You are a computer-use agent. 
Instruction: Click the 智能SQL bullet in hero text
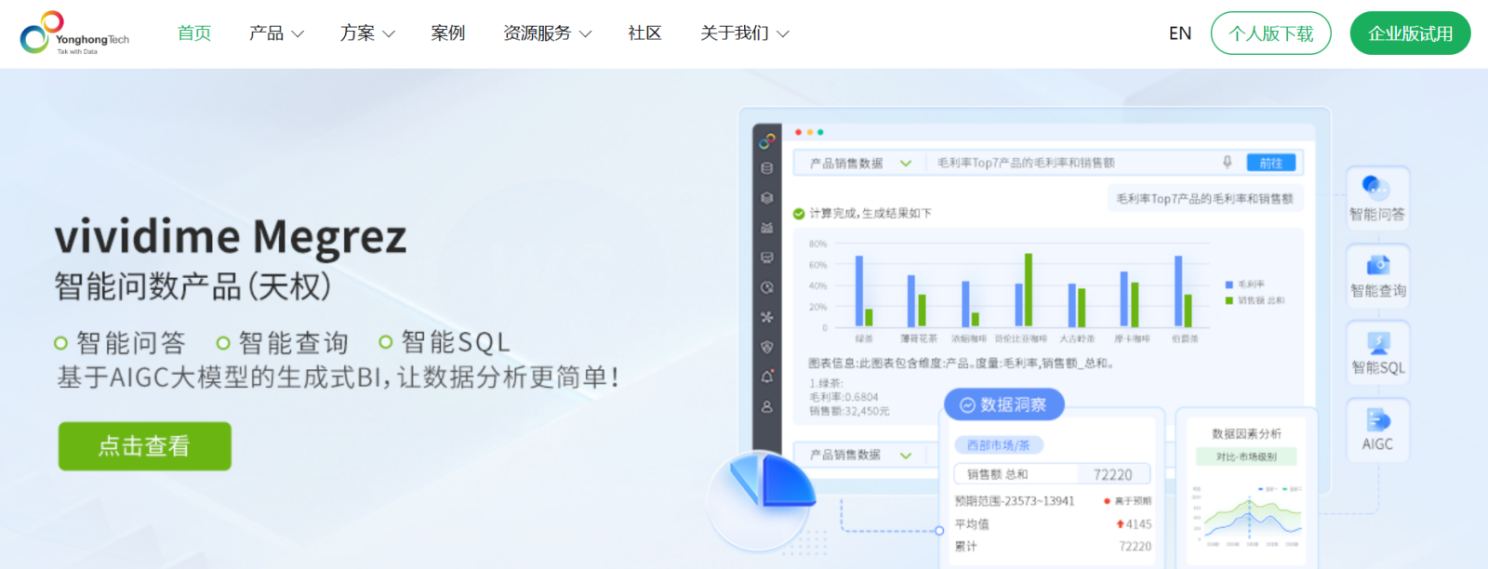point(445,343)
